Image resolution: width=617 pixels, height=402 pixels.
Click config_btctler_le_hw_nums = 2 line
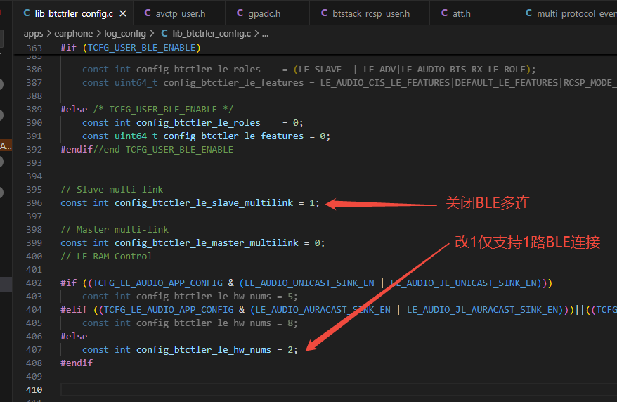point(190,350)
